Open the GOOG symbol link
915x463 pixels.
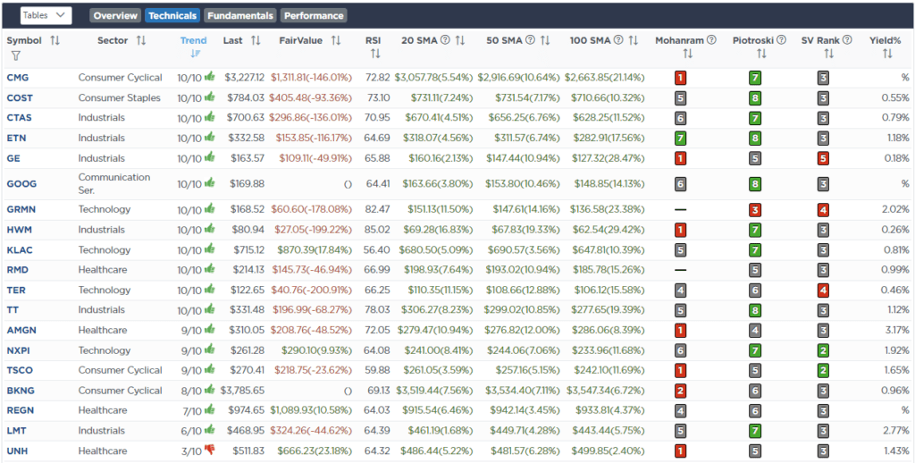(x=21, y=184)
